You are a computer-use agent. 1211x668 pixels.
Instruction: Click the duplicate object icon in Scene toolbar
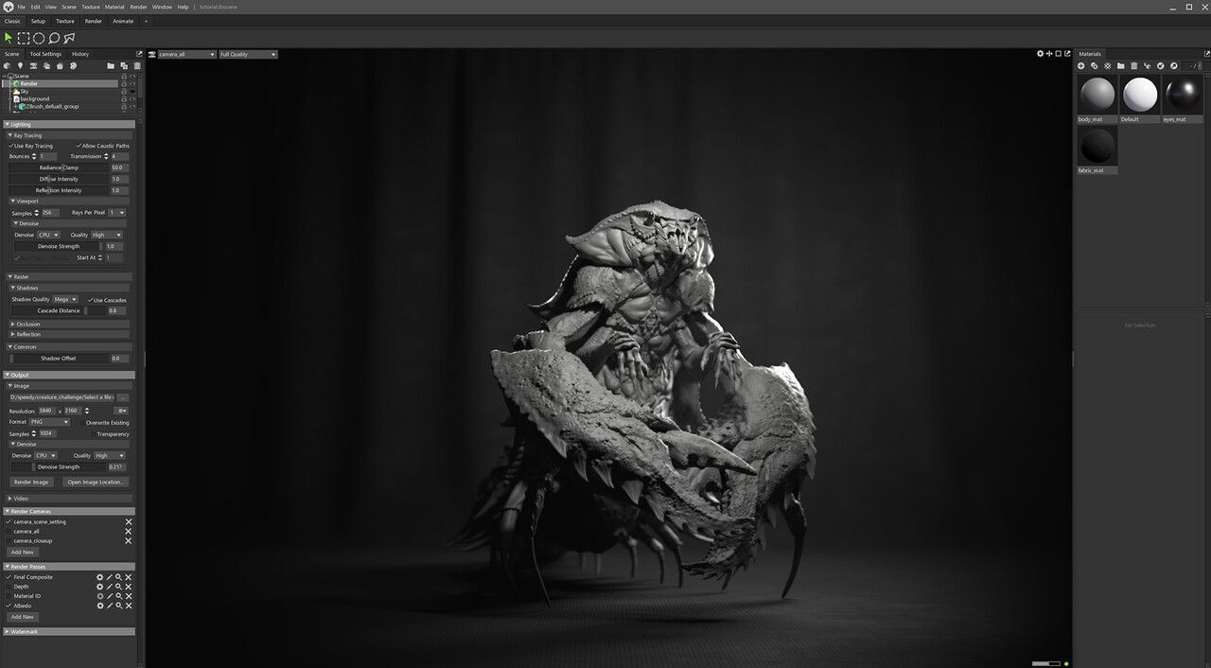pos(124,66)
